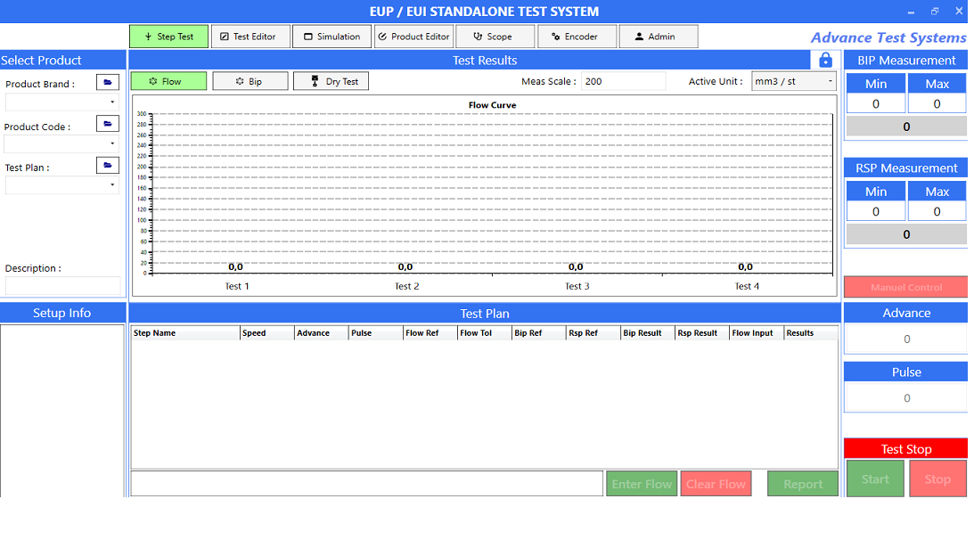Click the blue lock icon in Test Results
The image size is (974, 548).
click(x=825, y=61)
